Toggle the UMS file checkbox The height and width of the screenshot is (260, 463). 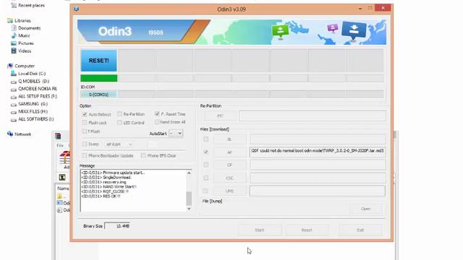205,191
